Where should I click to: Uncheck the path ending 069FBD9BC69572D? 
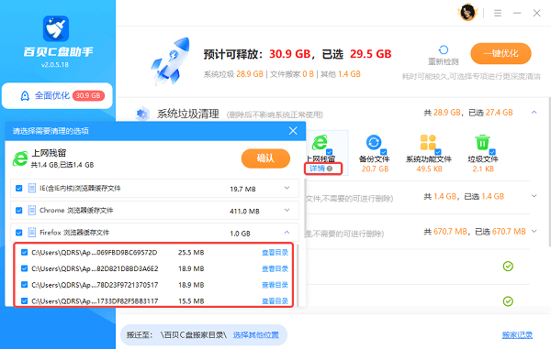click(x=24, y=252)
